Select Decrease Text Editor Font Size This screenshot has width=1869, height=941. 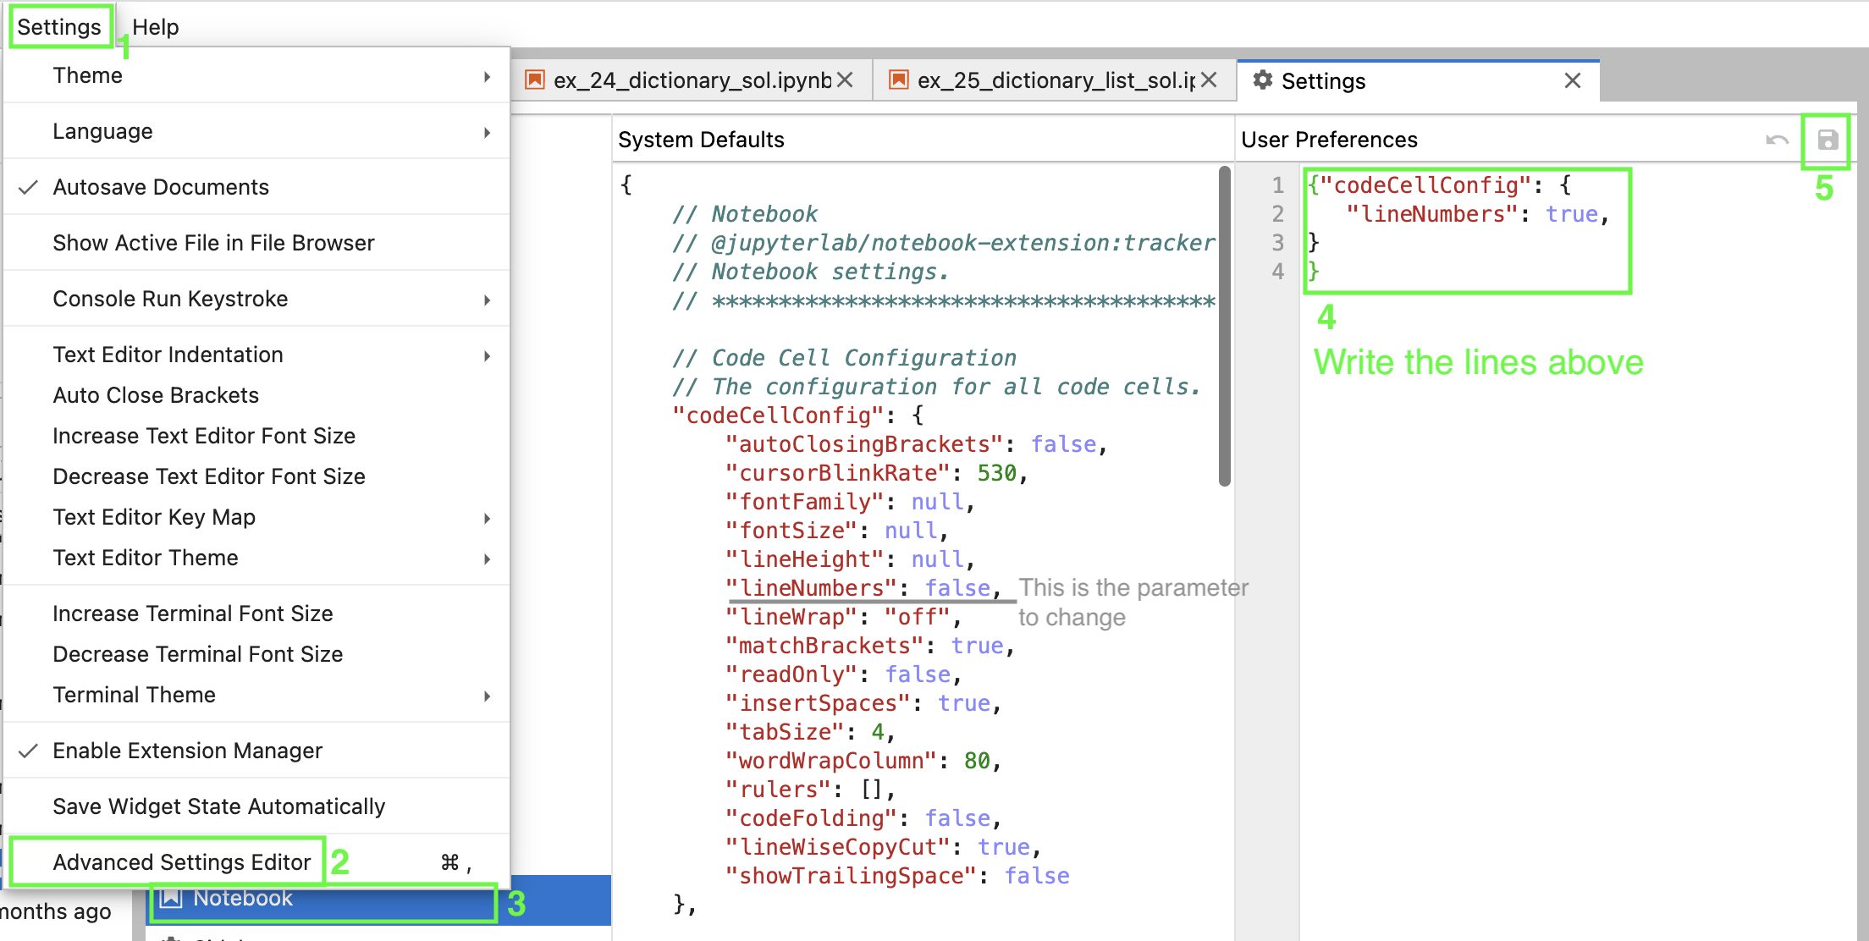click(256, 476)
